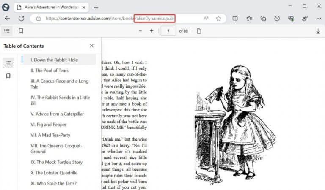
Task: Toggle the table of contents toolbar button
Action: pyautogui.click(x=7, y=31)
